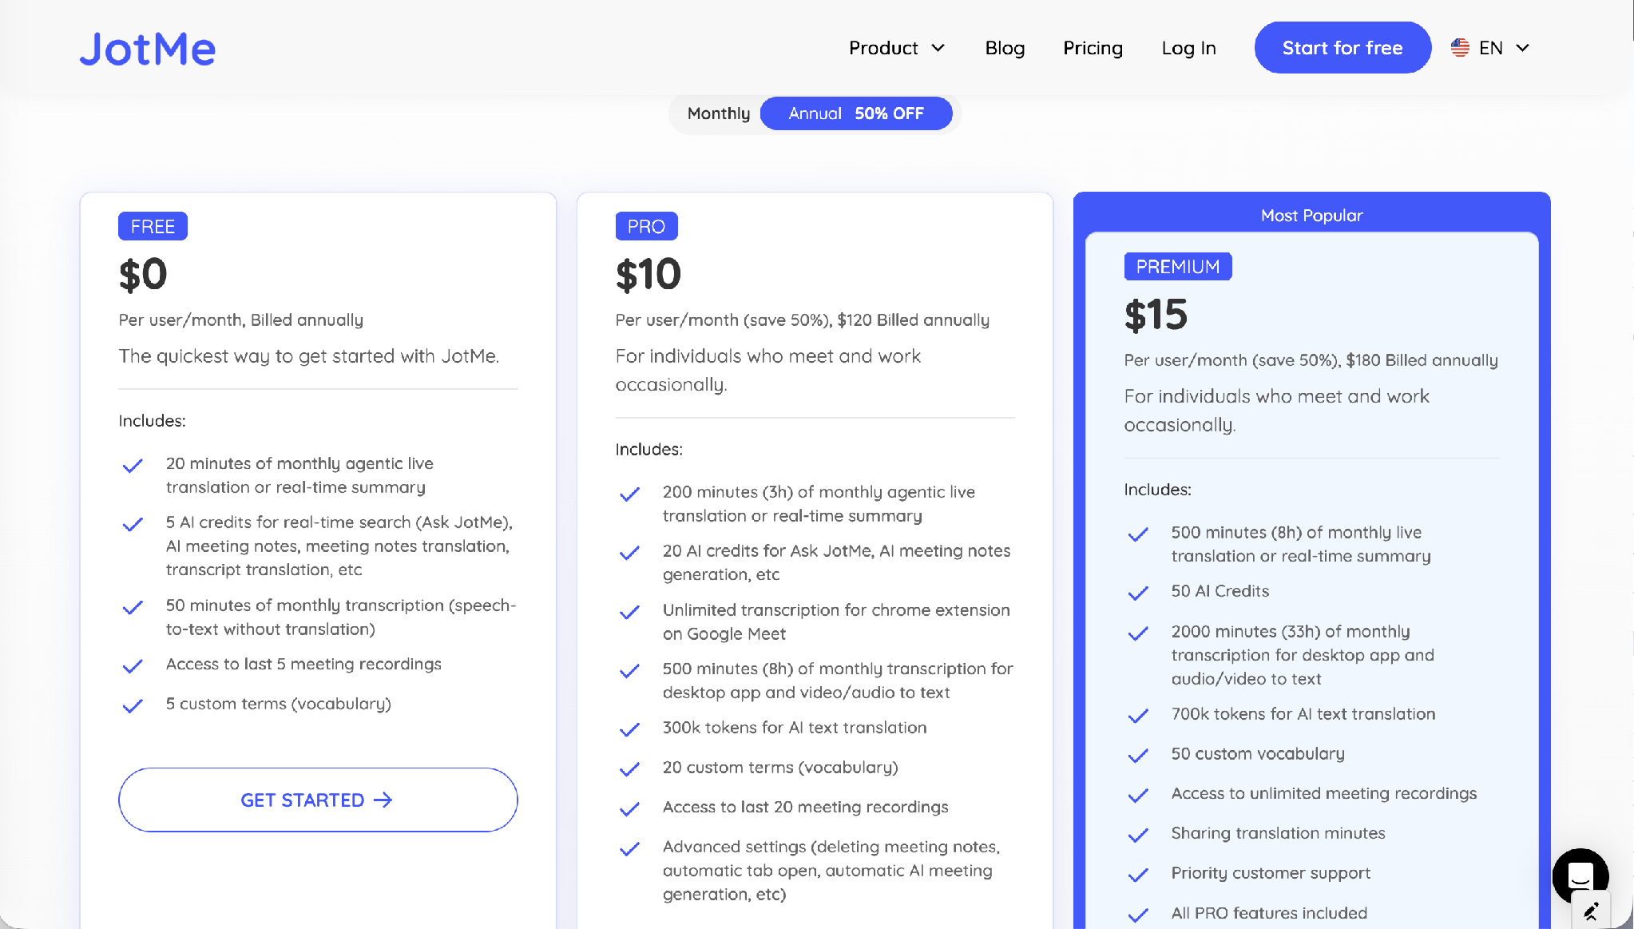Screen dimensions: 1634x929
Task: Click checkmark beside 5 AI credits feature
Action: click(133, 525)
